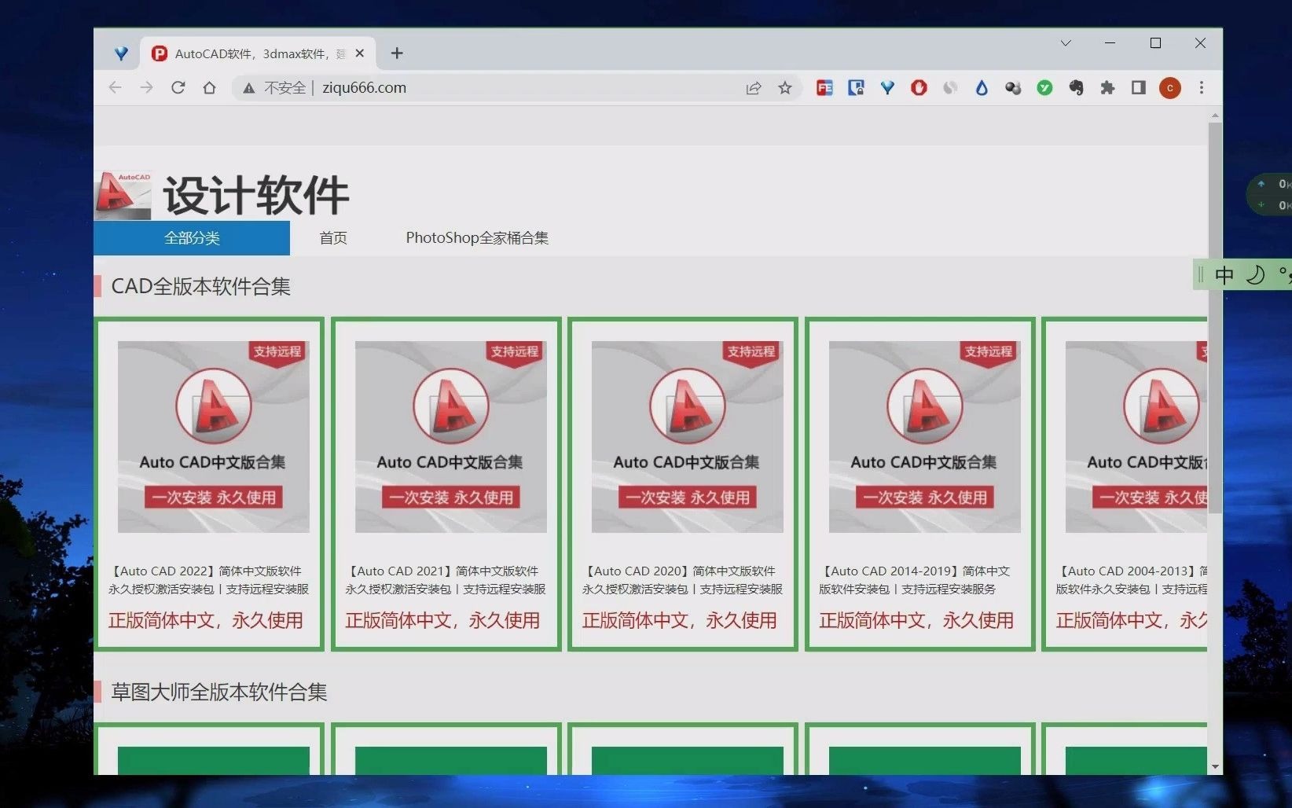Go to the 首页 nav item

[333, 238]
